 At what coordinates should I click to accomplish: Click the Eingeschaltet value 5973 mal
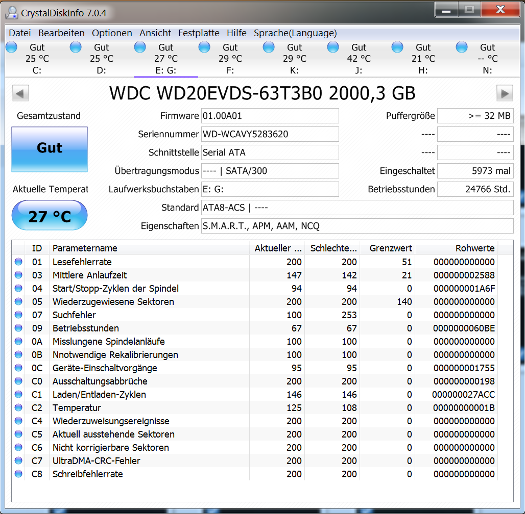475,171
